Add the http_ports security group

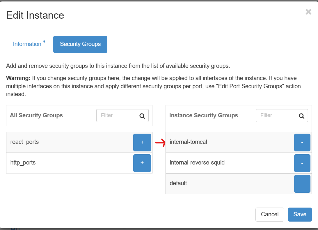coord(142,163)
